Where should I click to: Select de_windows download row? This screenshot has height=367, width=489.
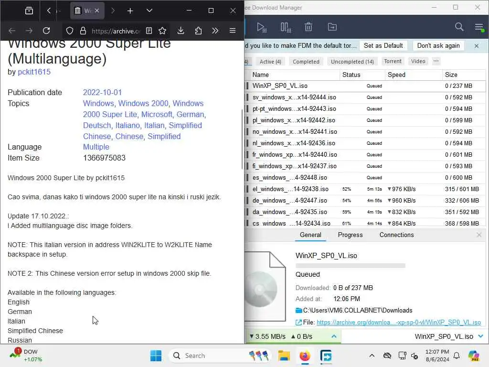(365, 201)
